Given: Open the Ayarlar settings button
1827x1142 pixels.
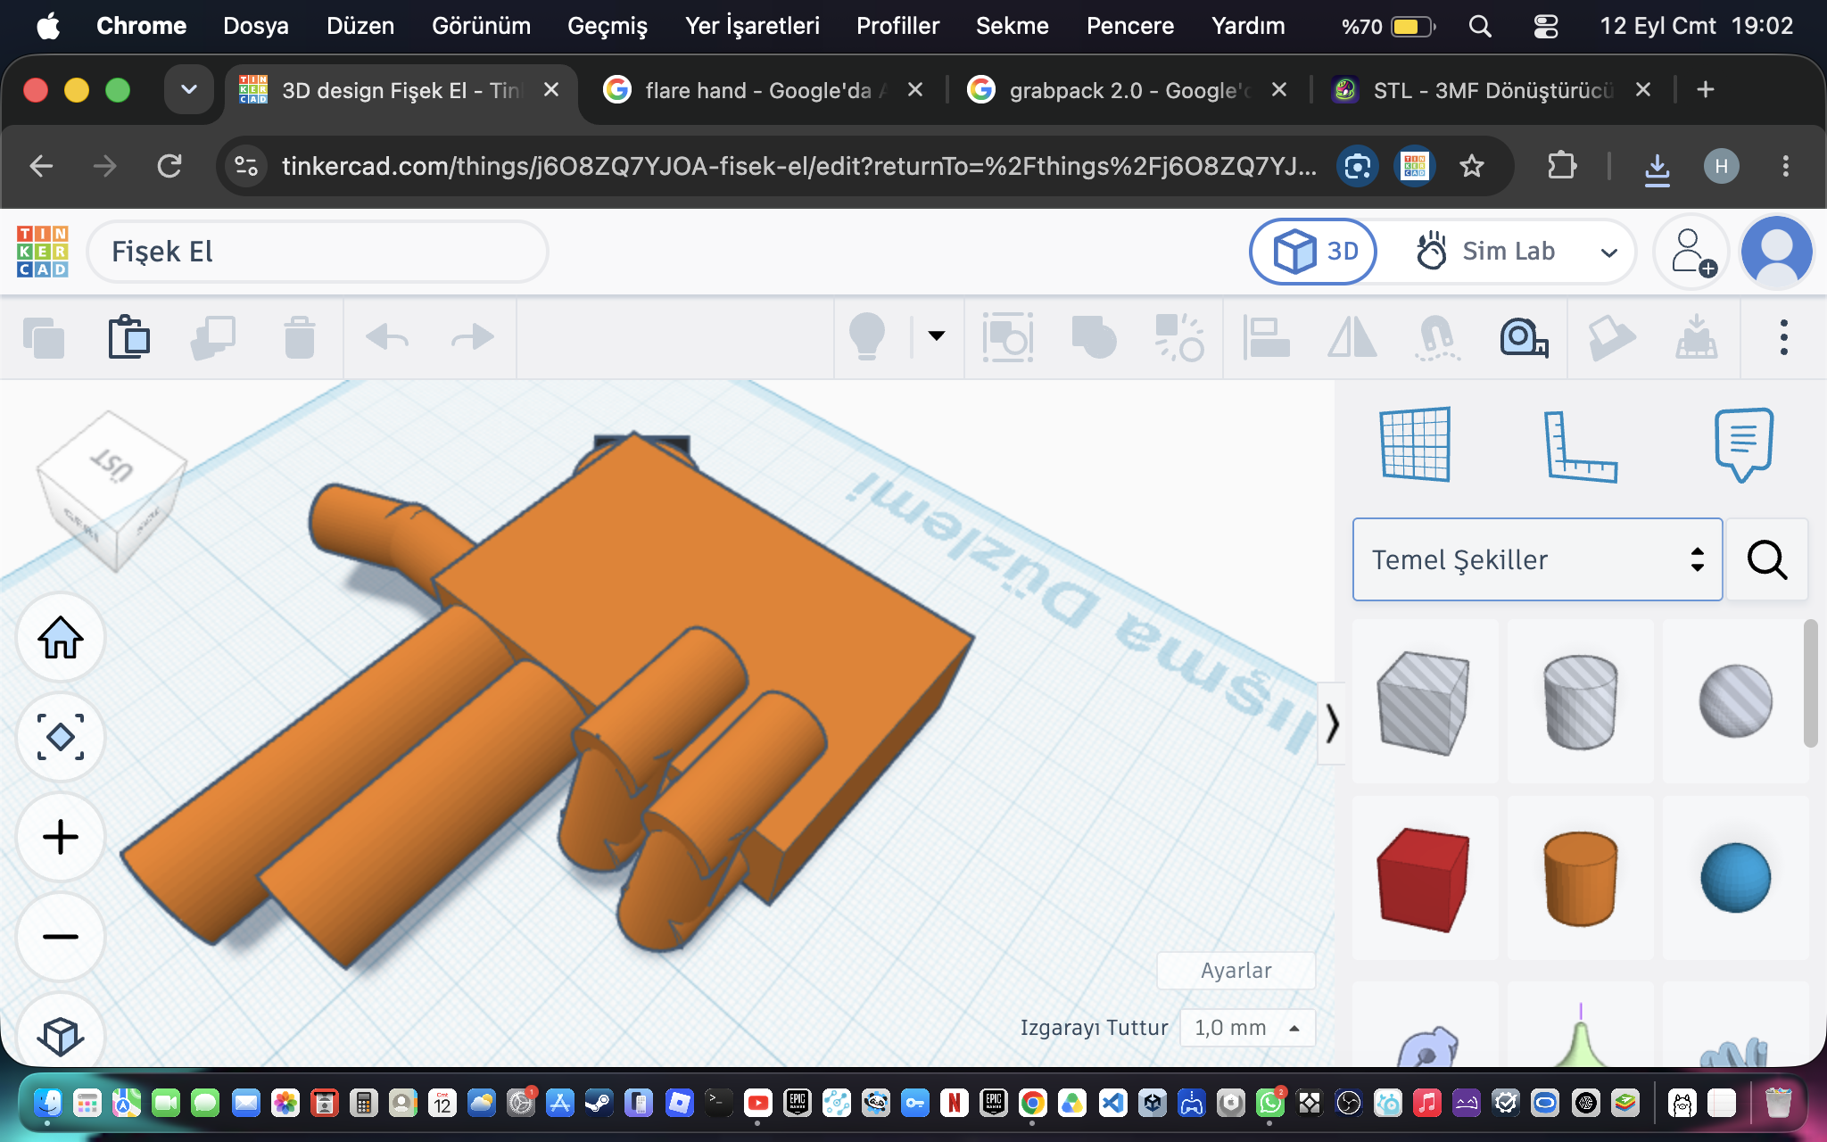Looking at the screenshot, I should tap(1236, 971).
